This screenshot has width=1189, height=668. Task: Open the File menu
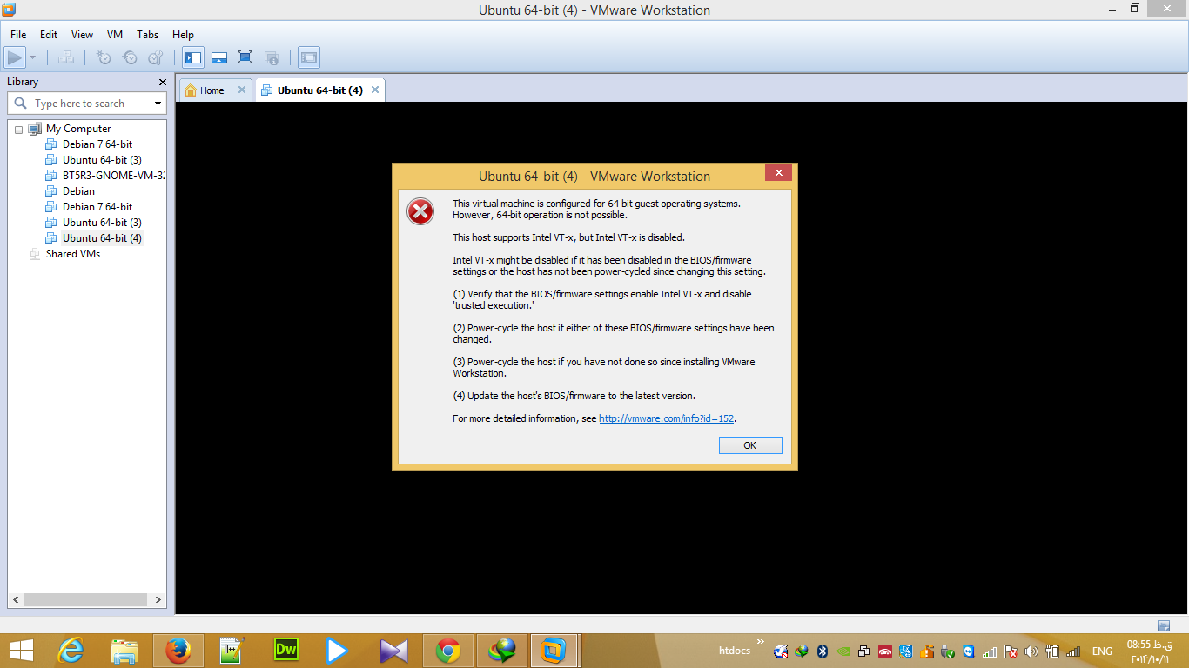[x=18, y=35]
